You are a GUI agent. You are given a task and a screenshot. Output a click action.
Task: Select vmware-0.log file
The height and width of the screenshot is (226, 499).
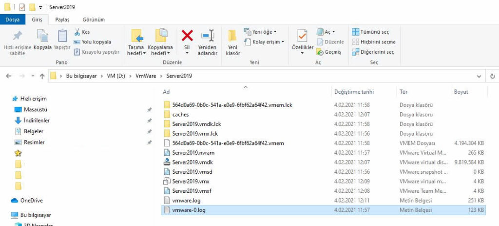click(x=324, y=210)
